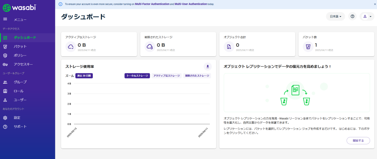
Task: Click the 4 B axis label
Action: (x=69, y=83)
